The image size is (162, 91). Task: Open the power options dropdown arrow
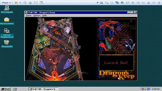pos(20,3)
